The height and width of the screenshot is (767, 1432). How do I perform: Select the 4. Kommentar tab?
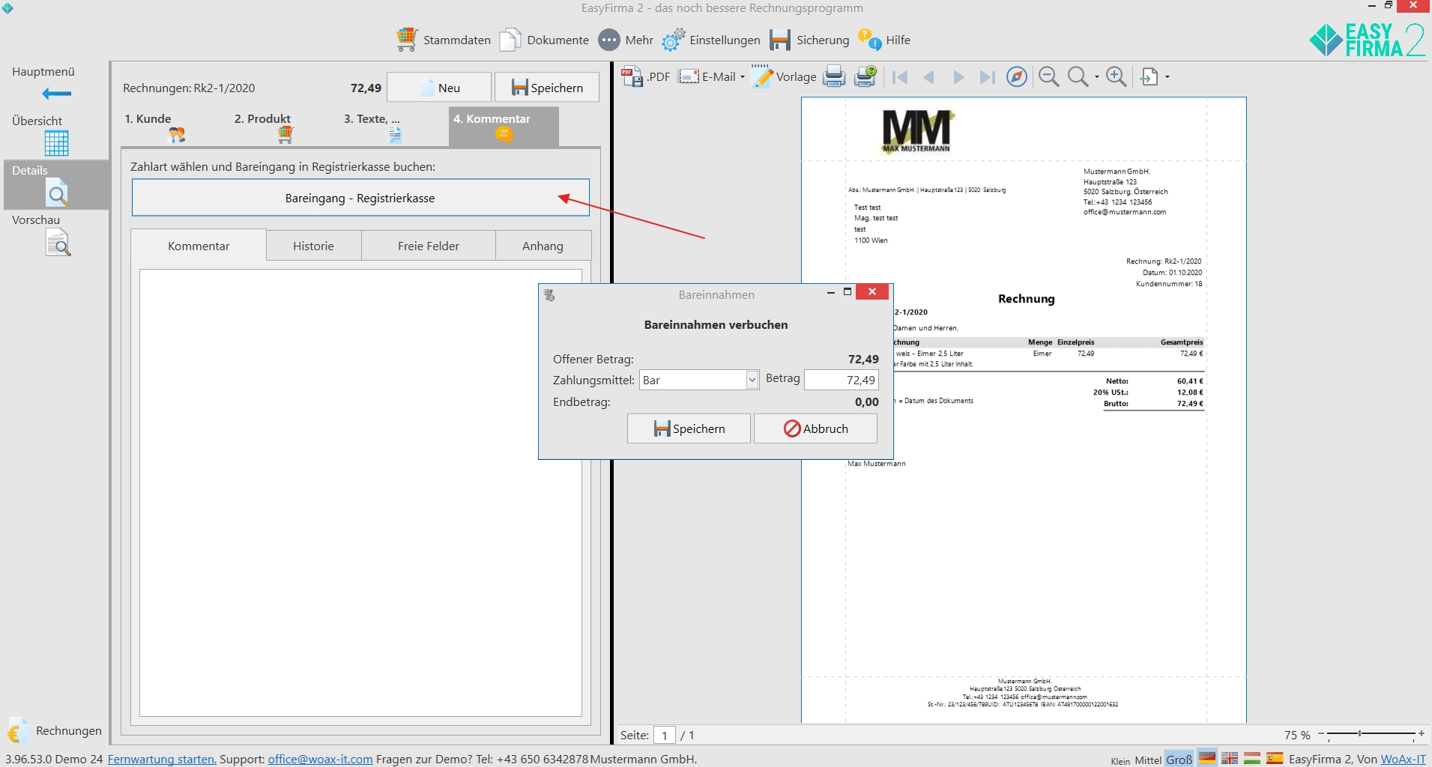504,126
